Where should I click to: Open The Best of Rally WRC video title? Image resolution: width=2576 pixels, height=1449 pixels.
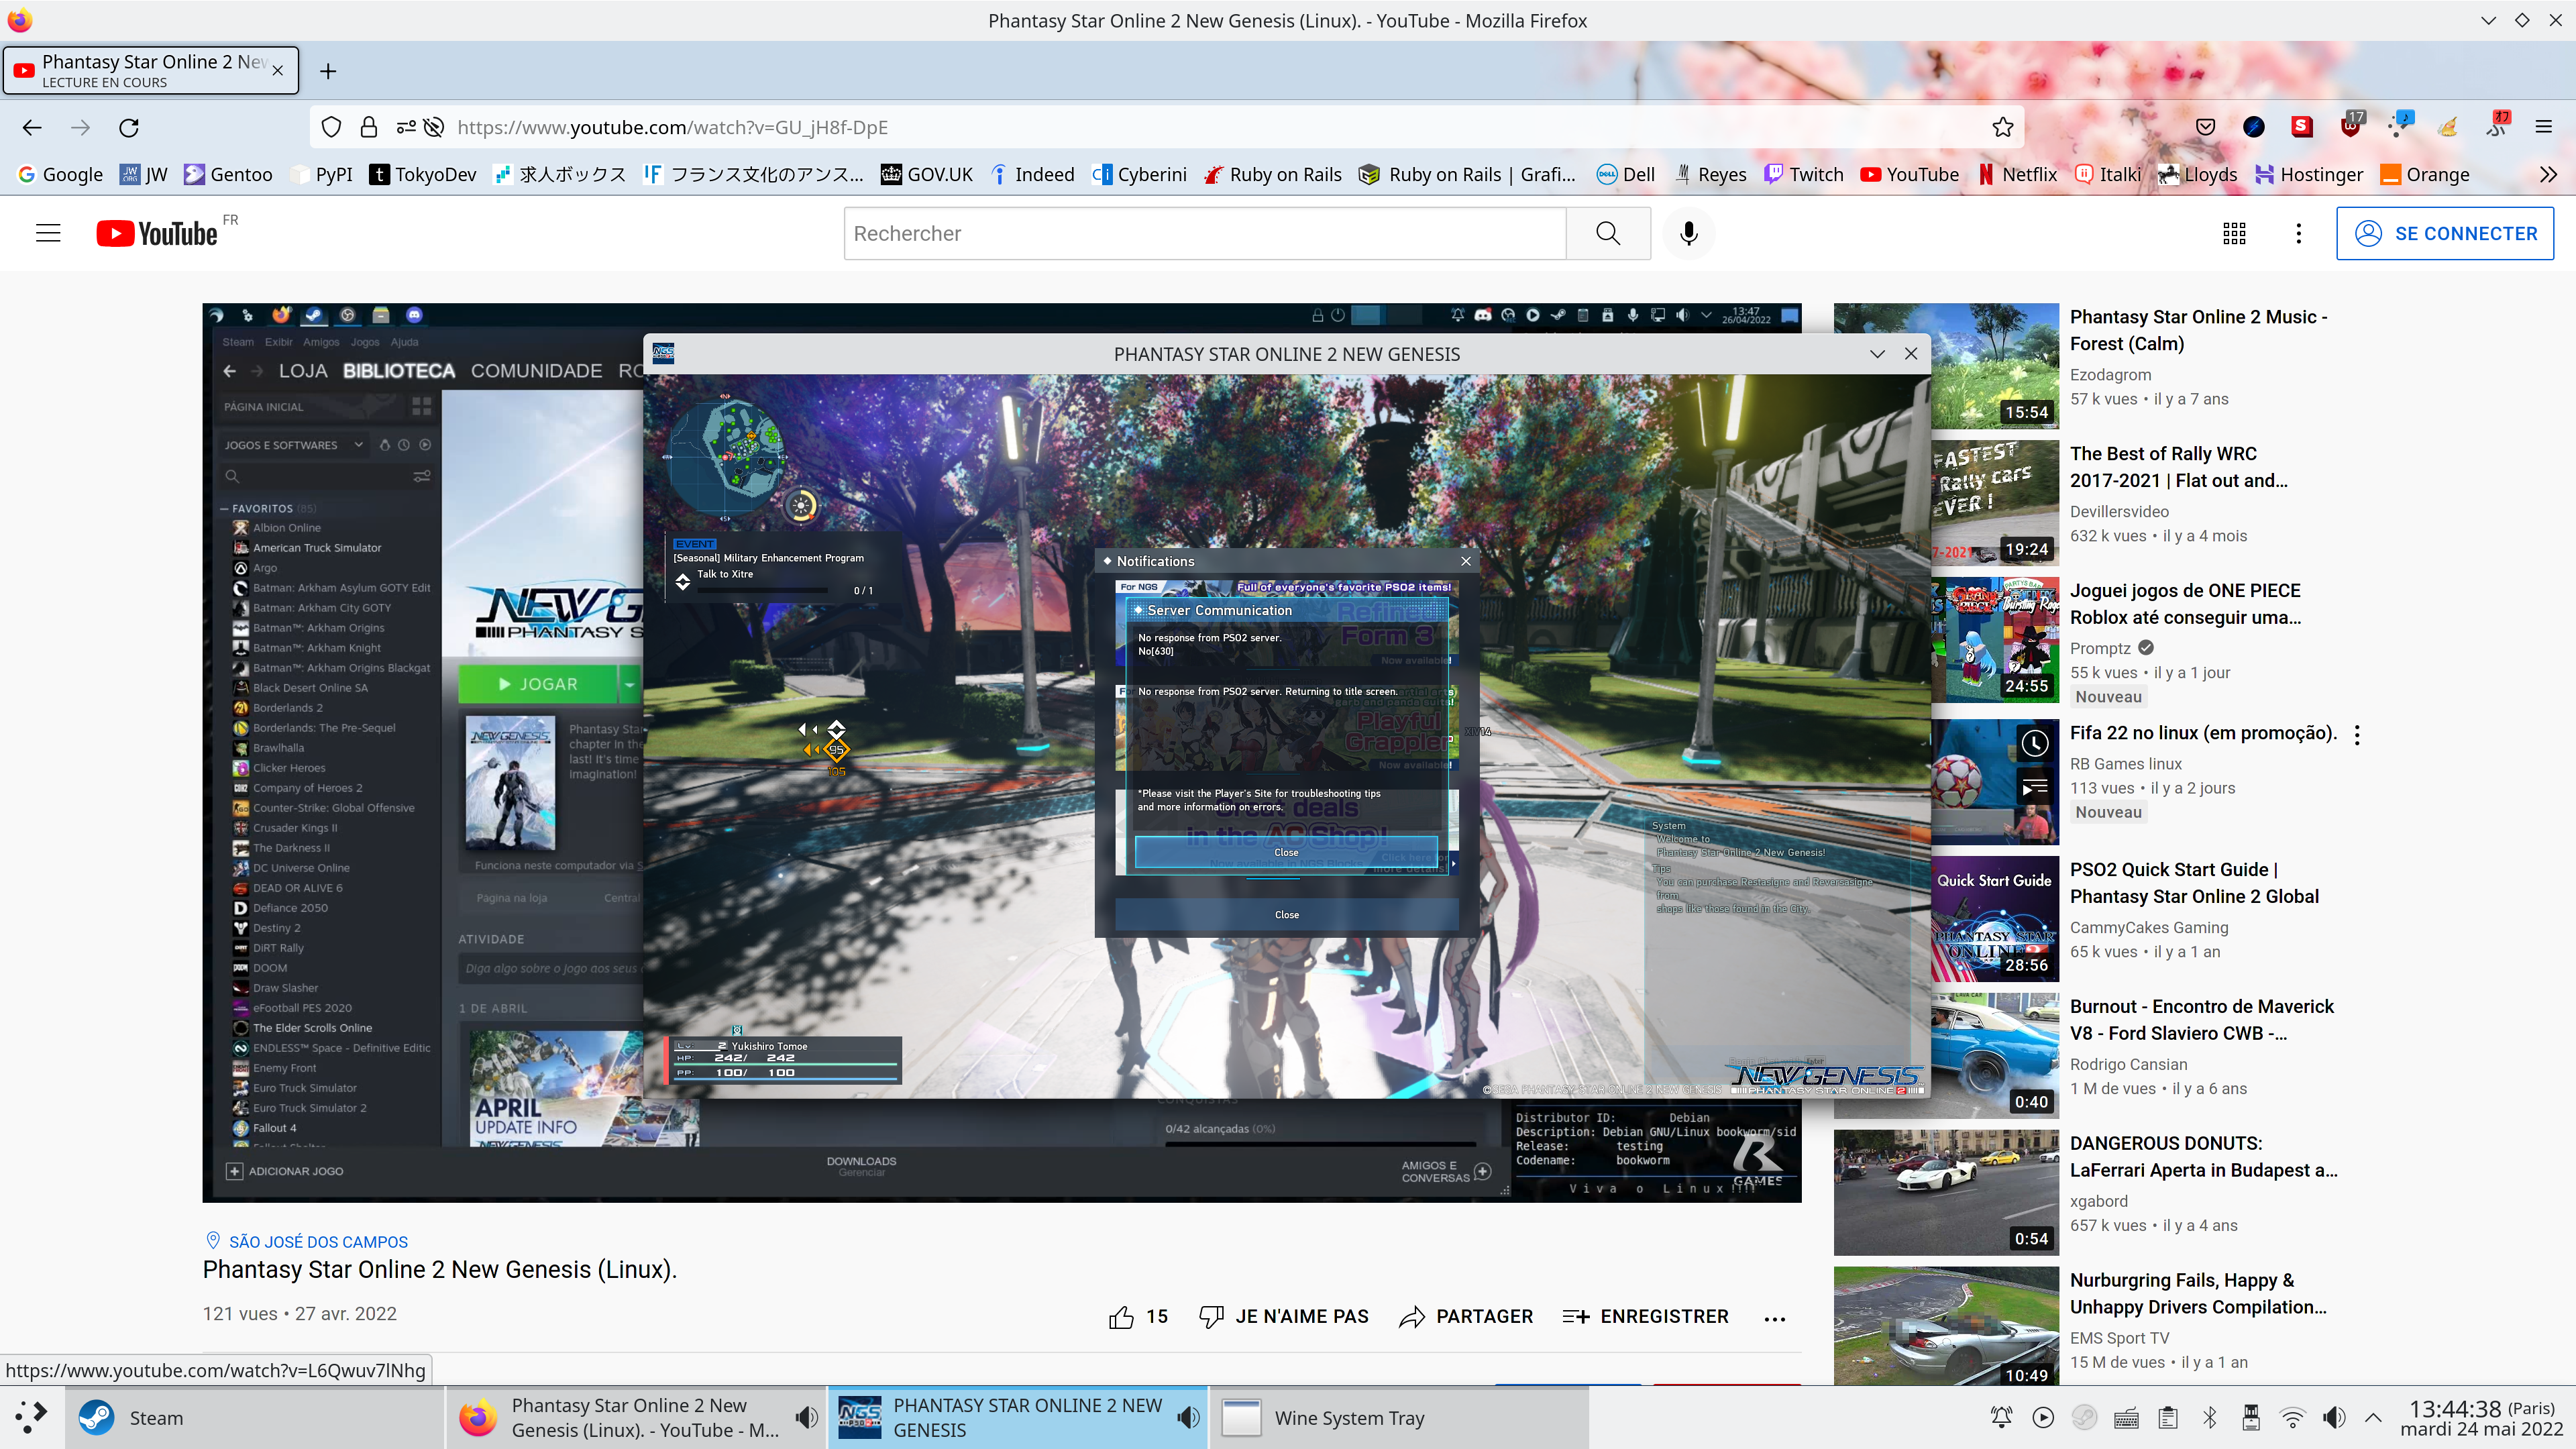2178,467
